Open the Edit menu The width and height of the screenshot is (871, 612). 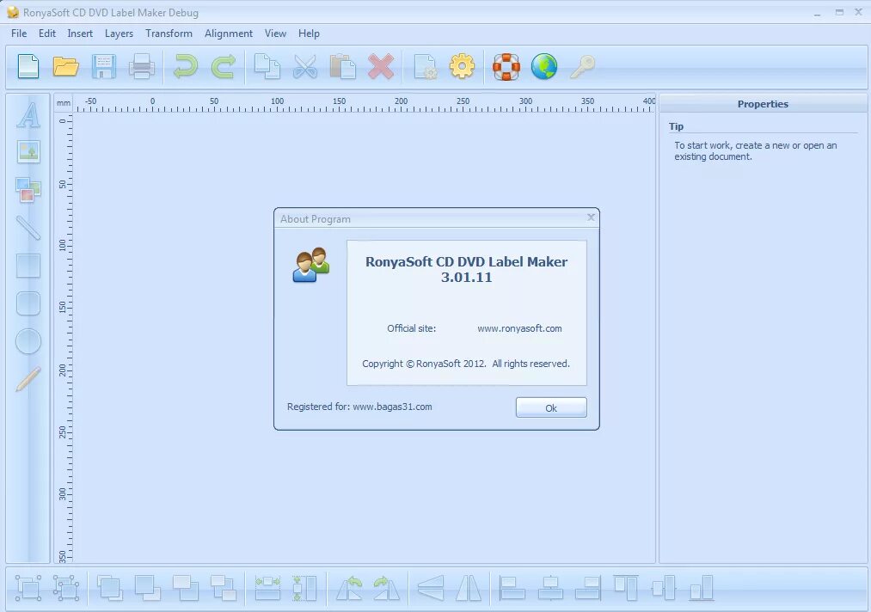tap(47, 34)
